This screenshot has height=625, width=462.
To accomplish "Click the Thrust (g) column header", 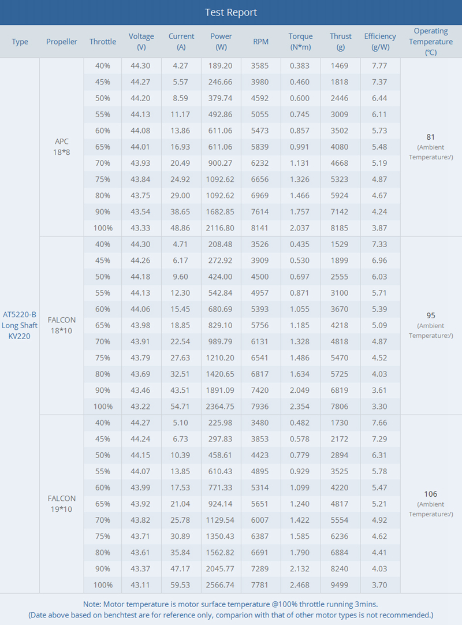I will pos(341,41).
